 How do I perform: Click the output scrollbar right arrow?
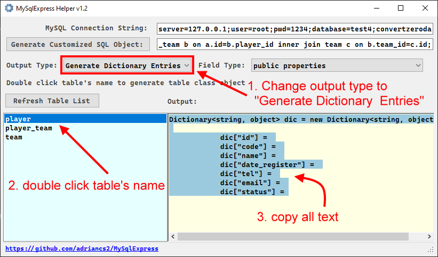[x=429, y=236]
